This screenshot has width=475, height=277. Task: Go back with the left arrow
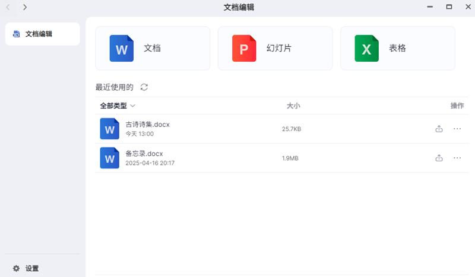8,7
